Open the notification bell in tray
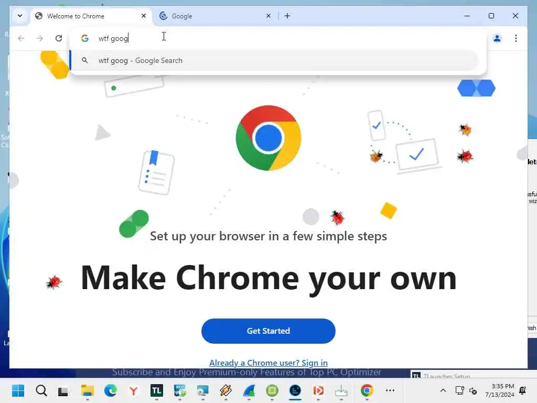537x403 pixels. [523, 390]
